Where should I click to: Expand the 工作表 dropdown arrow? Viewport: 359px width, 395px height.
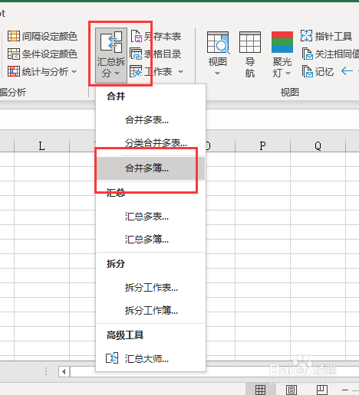[181, 71]
